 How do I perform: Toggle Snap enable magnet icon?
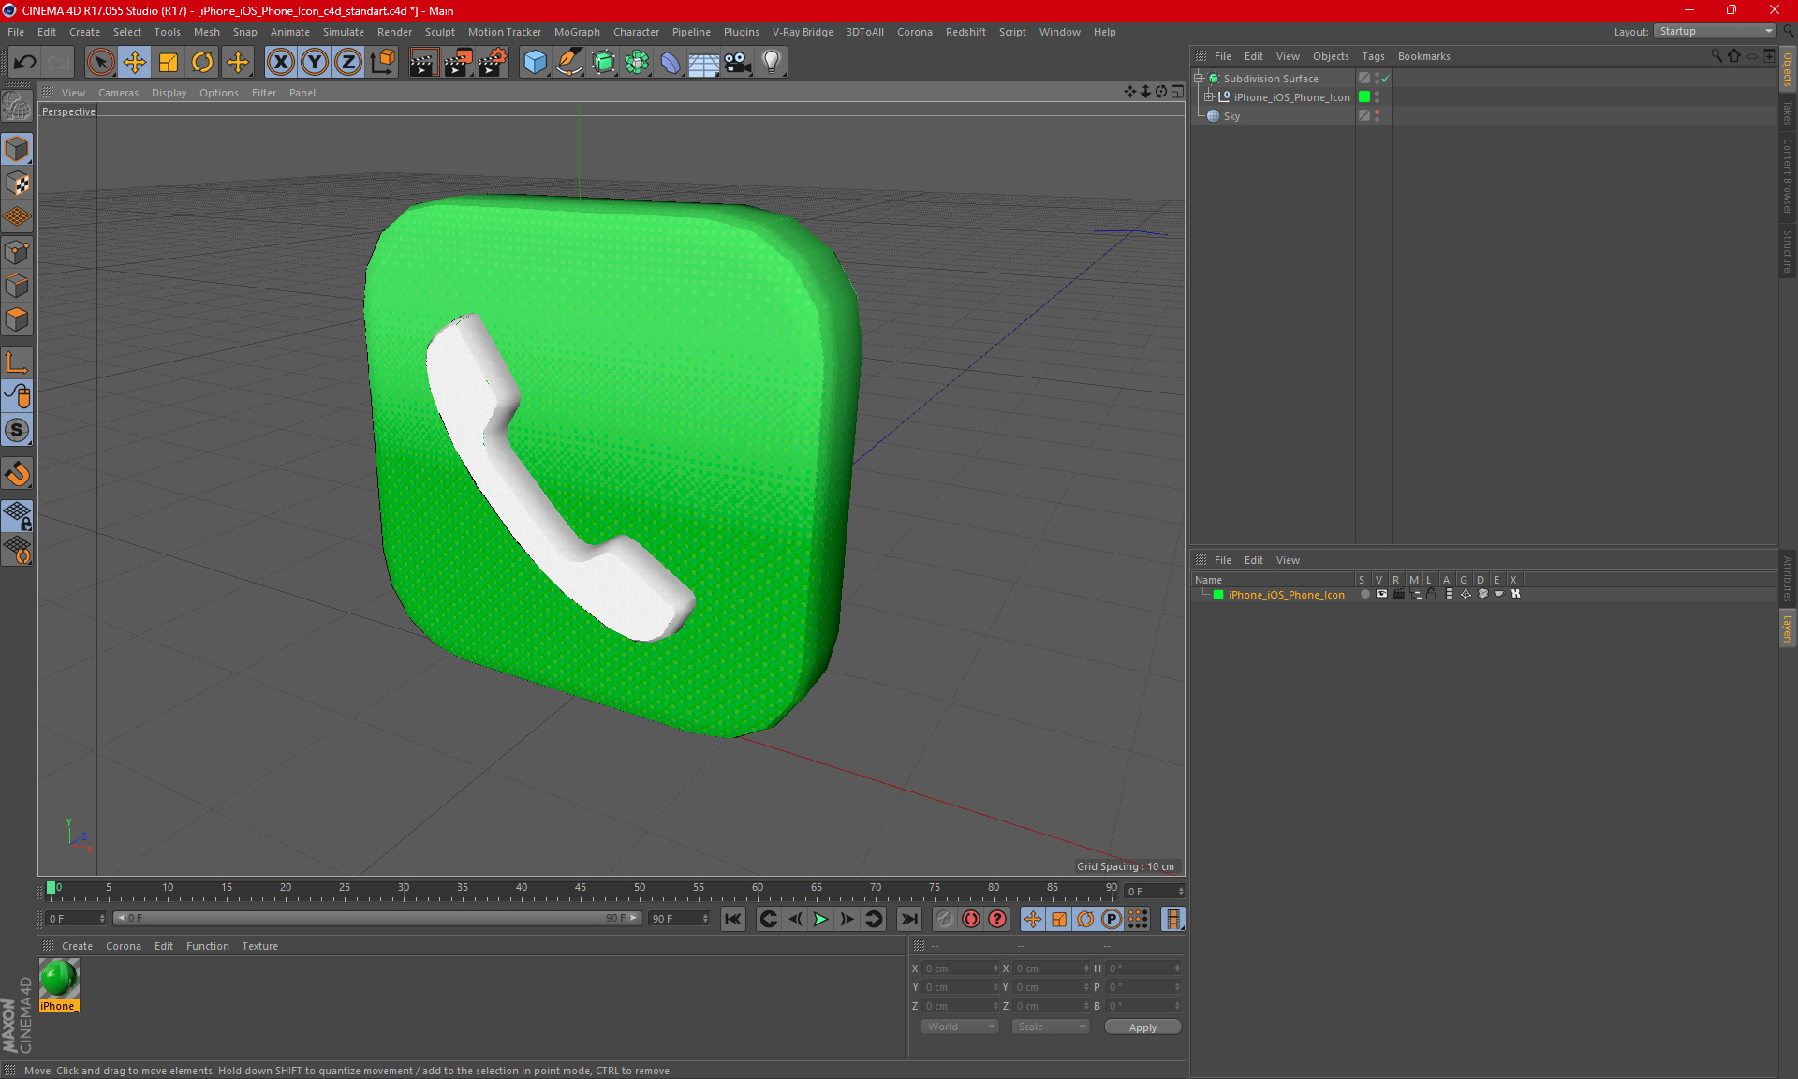click(x=17, y=474)
